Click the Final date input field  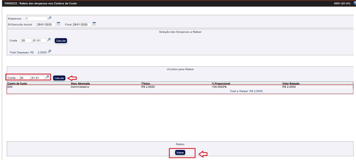82,25
